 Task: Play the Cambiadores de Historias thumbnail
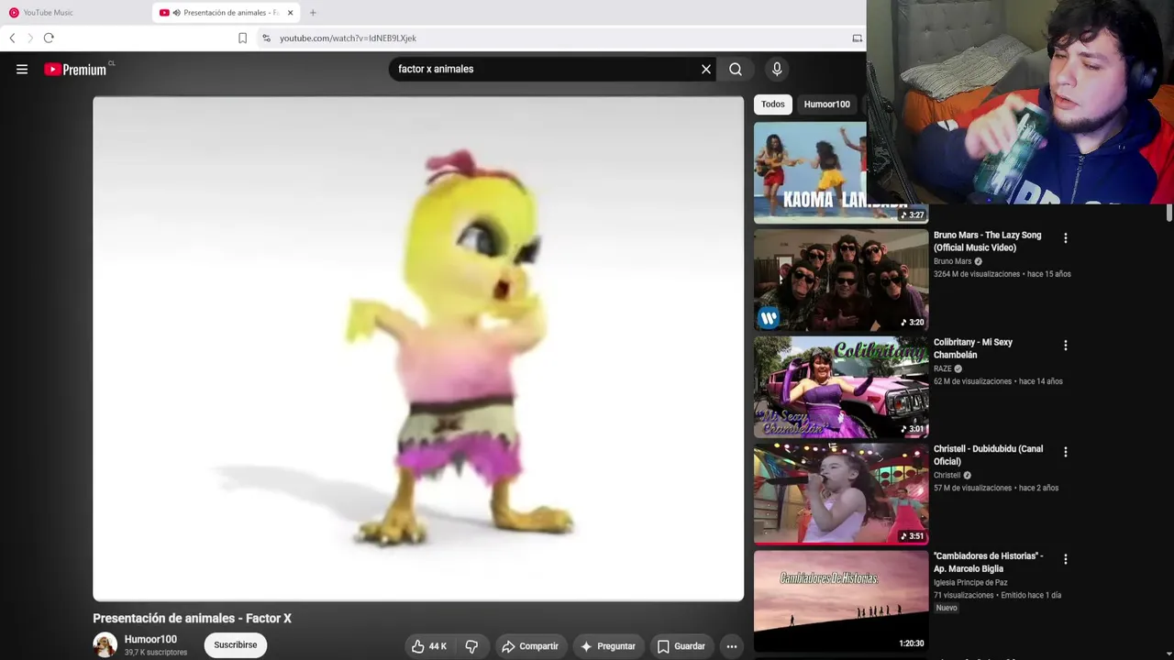pos(841,600)
